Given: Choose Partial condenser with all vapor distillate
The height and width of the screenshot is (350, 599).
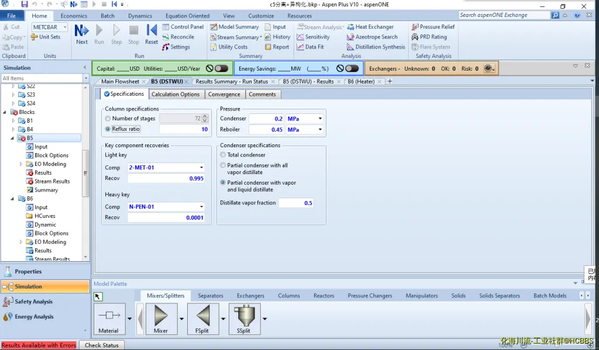Looking at the screenshot, I should click(223, 165).
